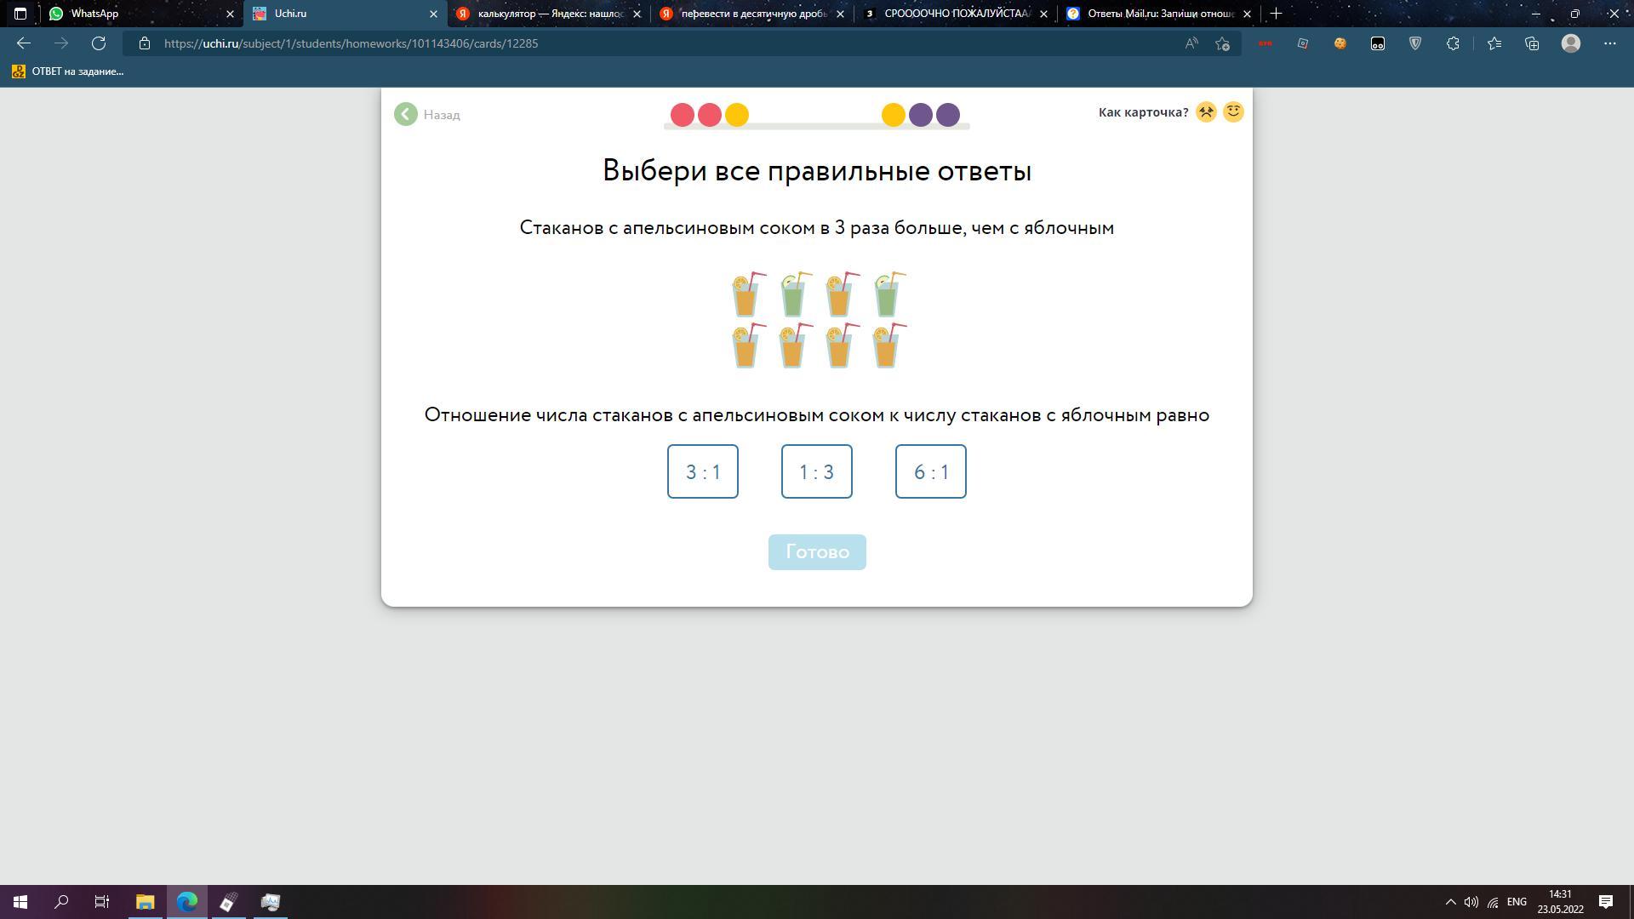Select answer option 6 : 1
The image size is (1634, 919).
931,471
